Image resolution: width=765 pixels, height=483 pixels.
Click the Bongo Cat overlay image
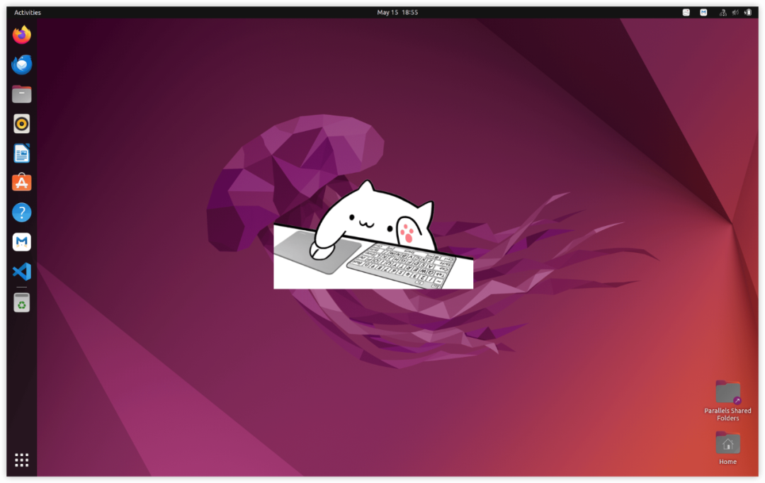pyautogui.click(x=373, y=234)
